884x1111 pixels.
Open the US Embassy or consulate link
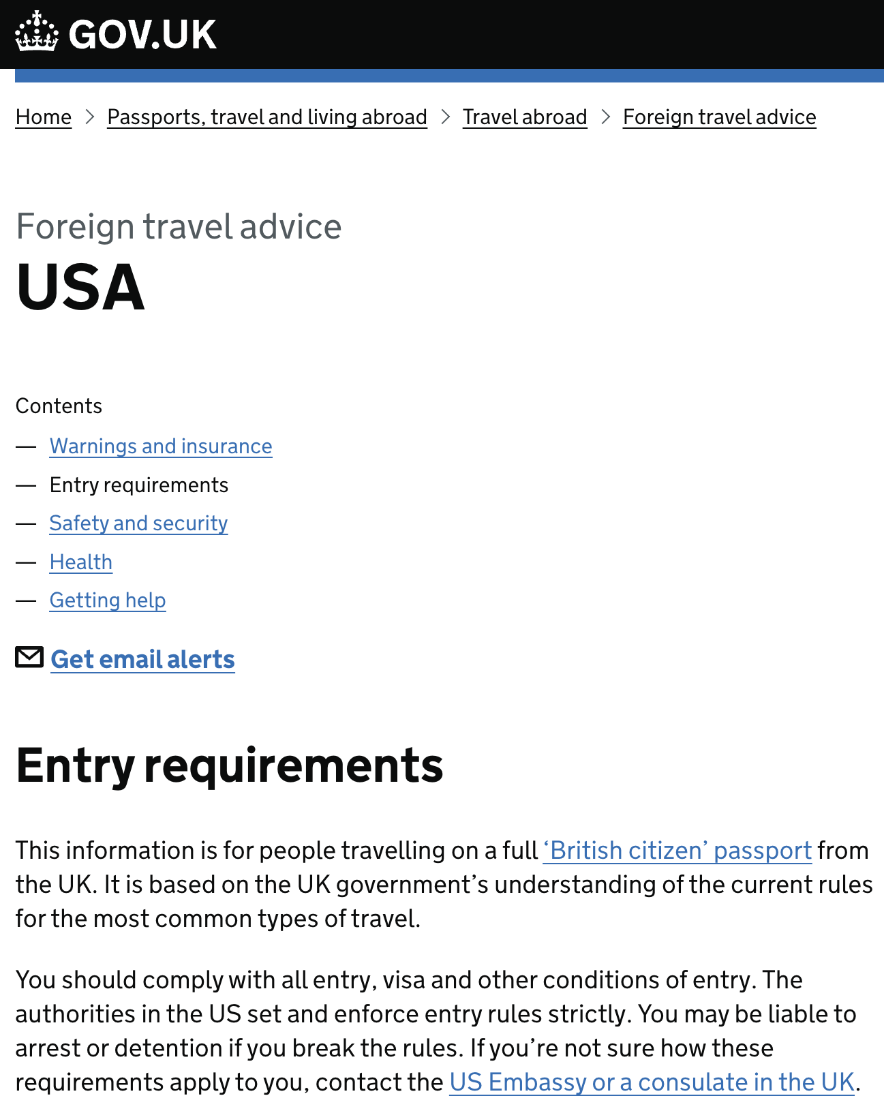[652, 1082]
